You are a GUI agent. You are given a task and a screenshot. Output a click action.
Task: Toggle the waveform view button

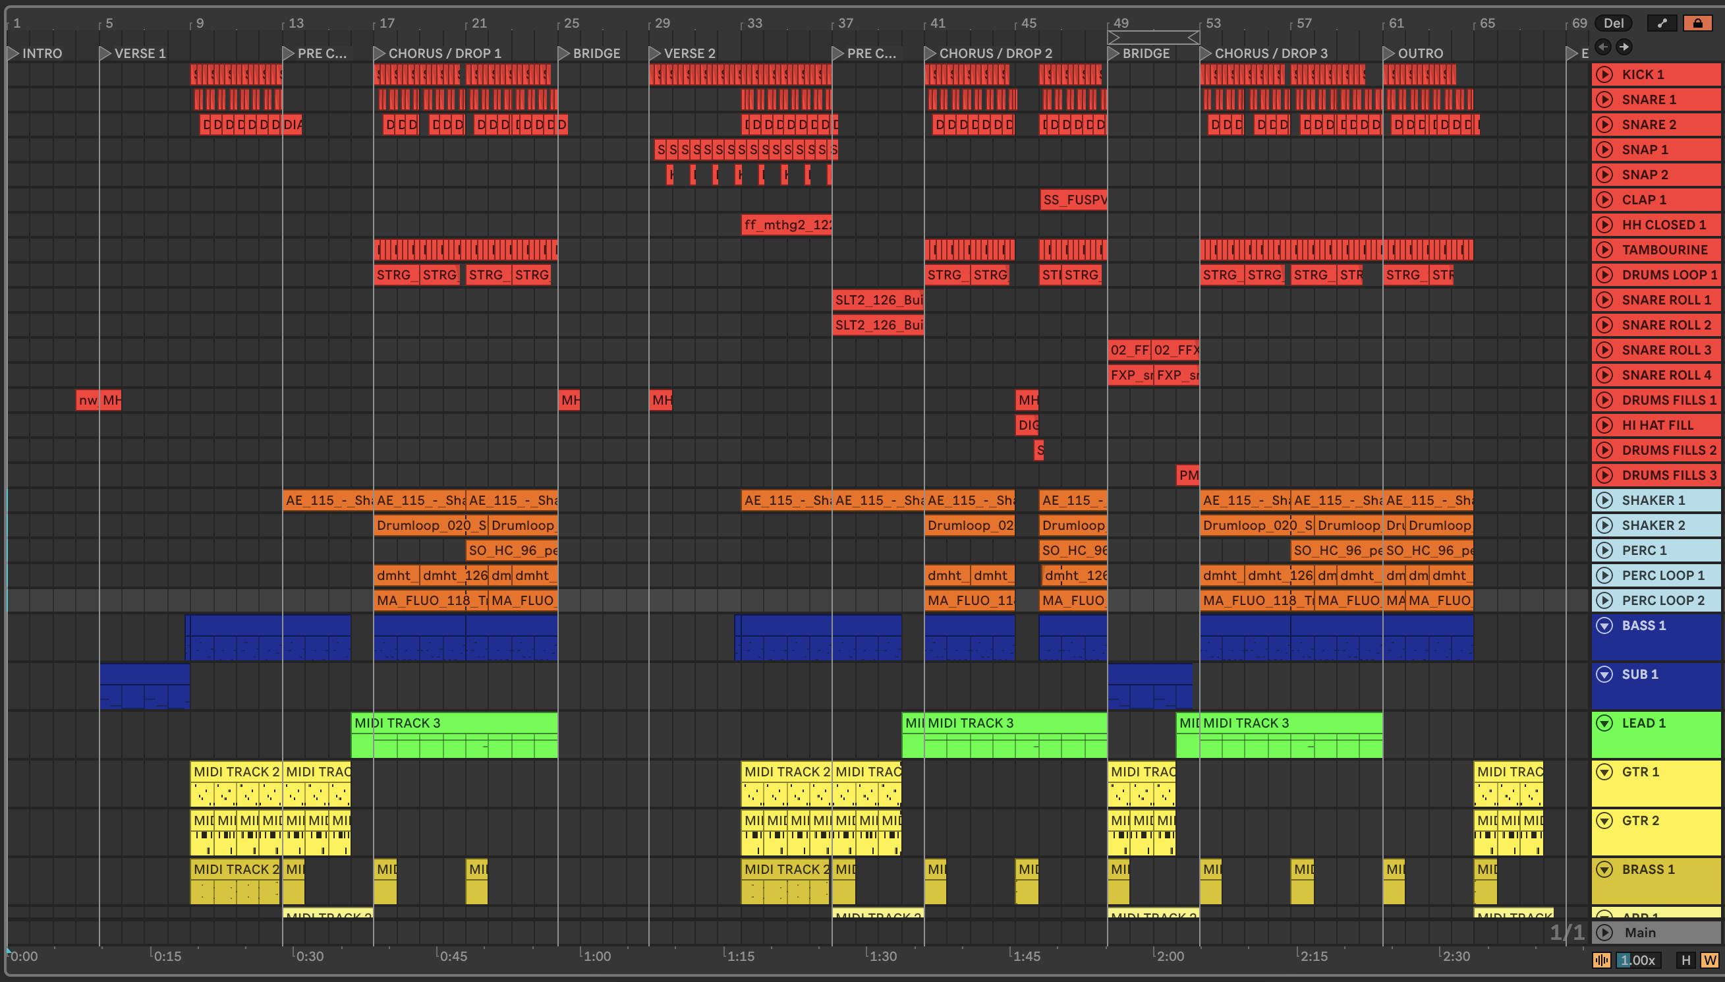(x=1602, y=960)
